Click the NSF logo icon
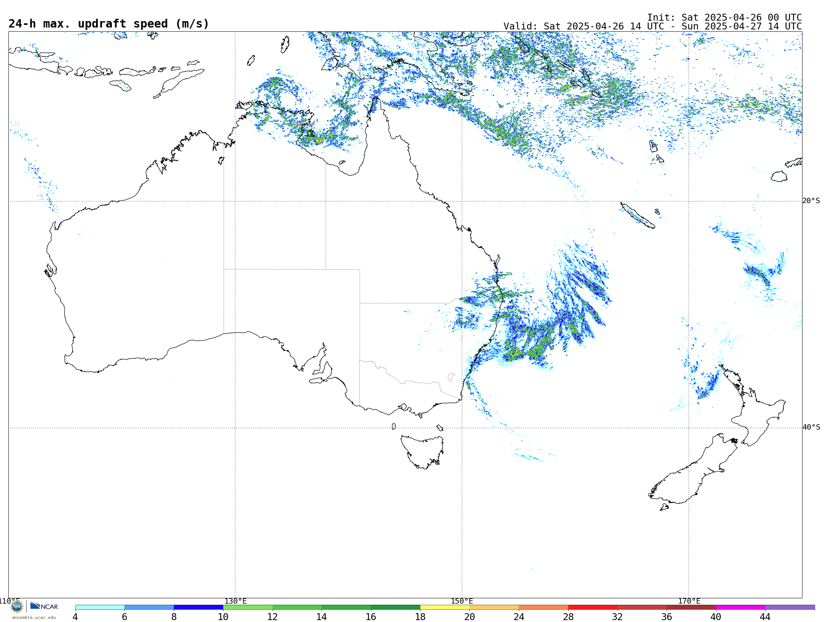The image size is (827, 622). tap(17, 606)
